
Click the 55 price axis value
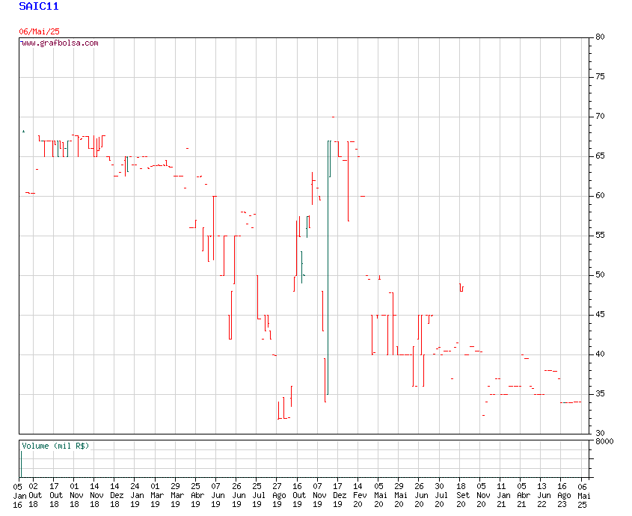click(x=600, y=235)
